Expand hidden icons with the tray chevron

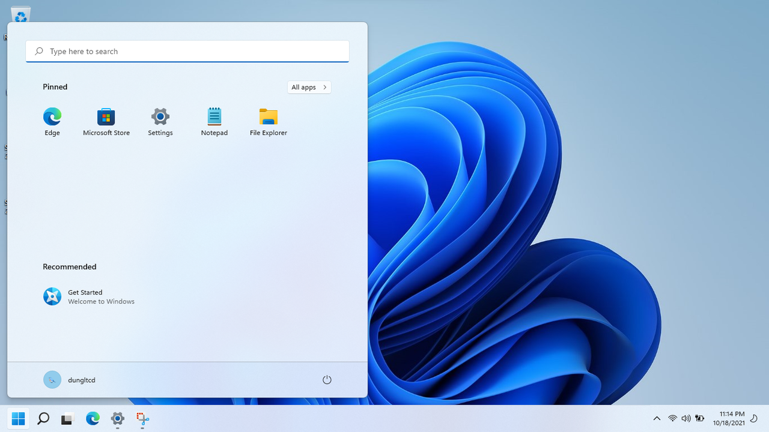657,418
